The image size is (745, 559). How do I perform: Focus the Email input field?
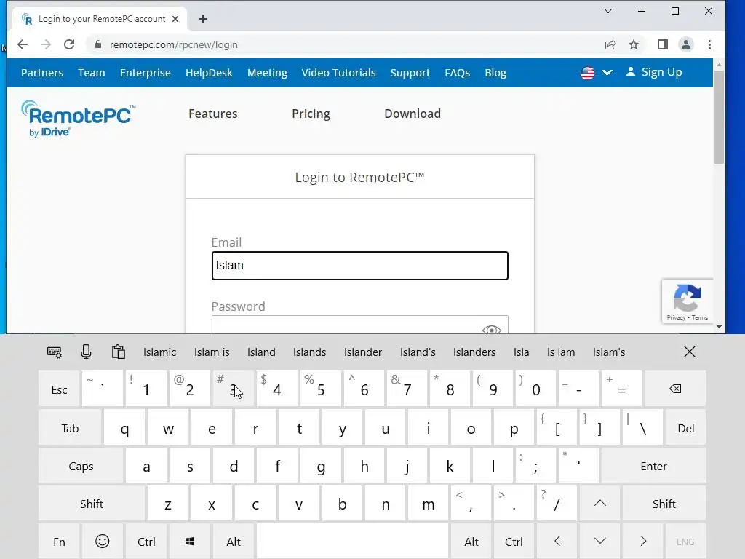pyautogui.click(x=359, y=265)
